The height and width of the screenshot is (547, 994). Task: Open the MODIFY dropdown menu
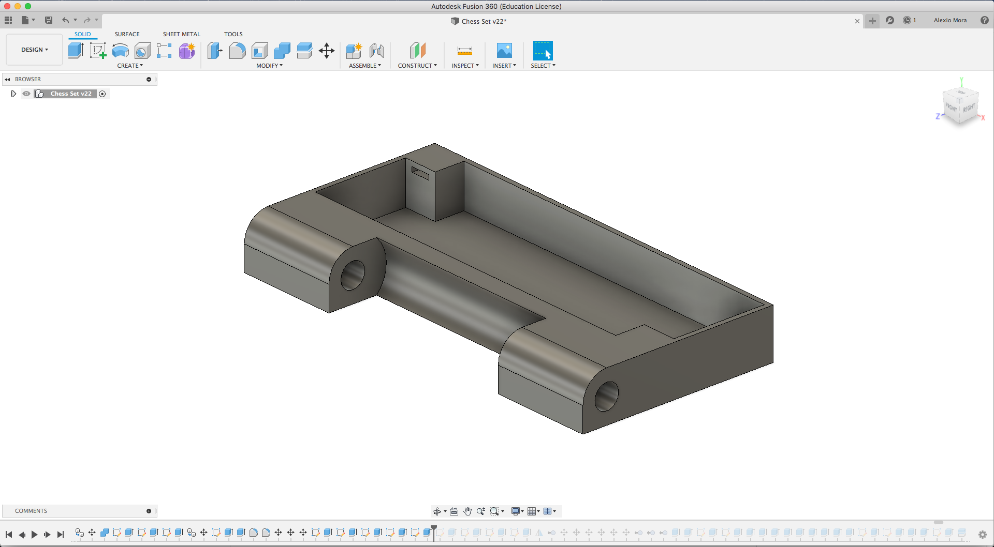tap(269, 66)
